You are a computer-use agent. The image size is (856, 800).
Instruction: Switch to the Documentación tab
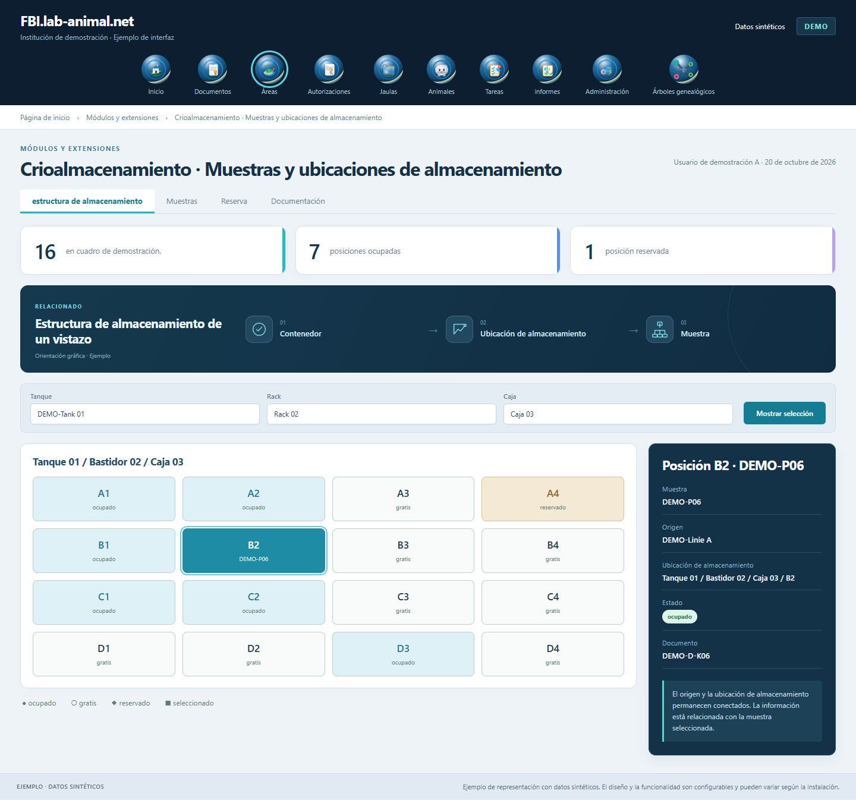298,201
